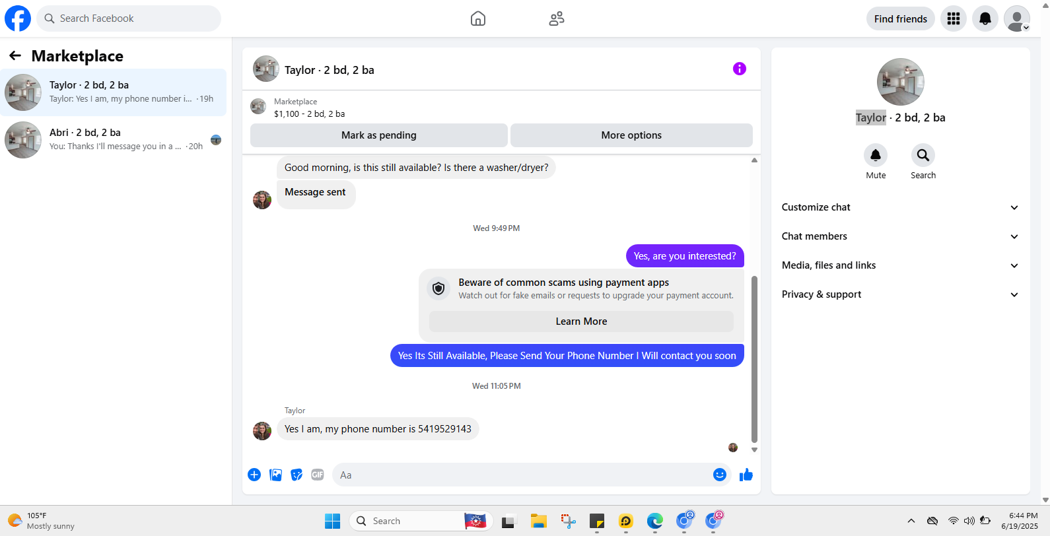Open Snipping Tool from the taskbar
Viewport: 1050px width, 536px height.
(568, 521)
